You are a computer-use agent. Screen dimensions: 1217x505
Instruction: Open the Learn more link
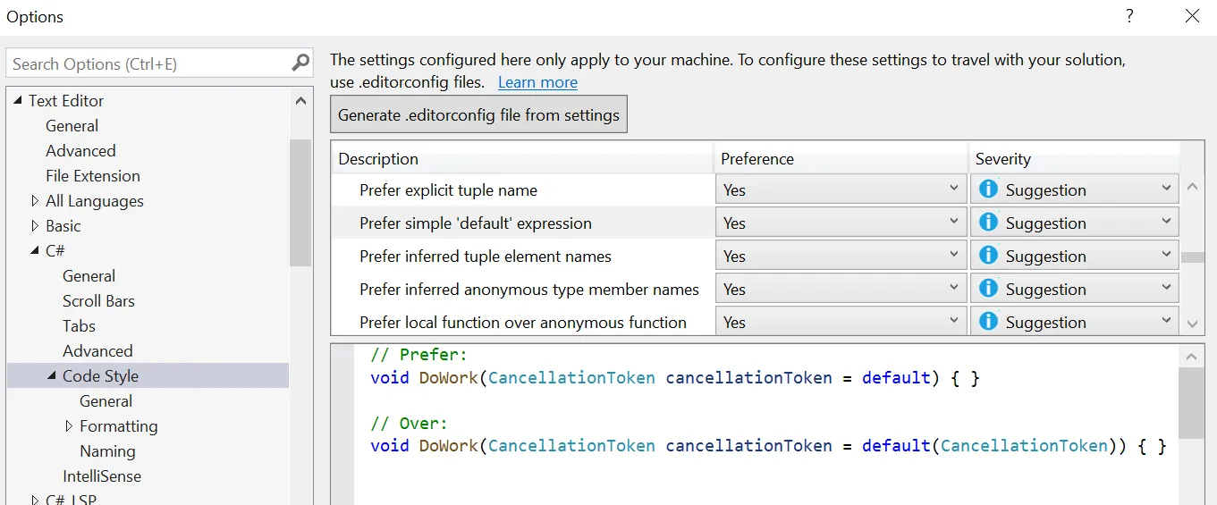pos(537,82)
